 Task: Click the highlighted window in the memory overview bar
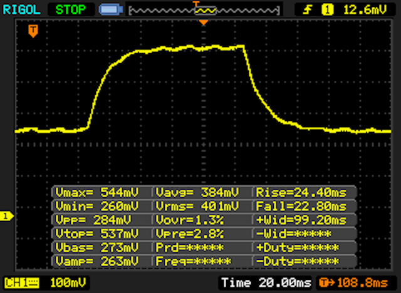coord(206,11)
